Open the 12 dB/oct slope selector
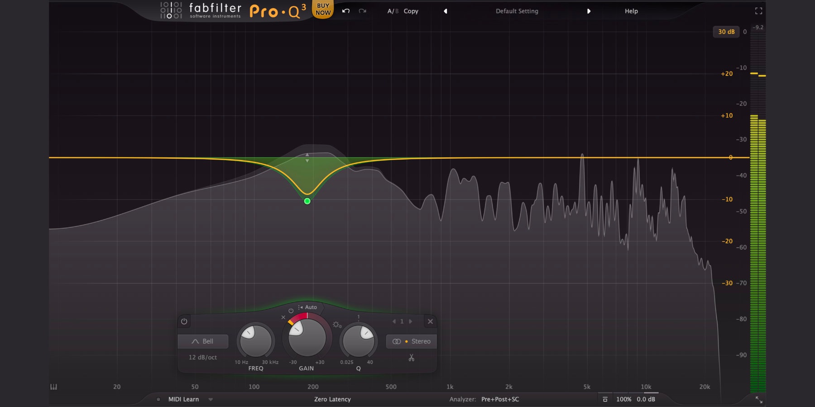Image resolution: width=815 pixels, height=407 pixels. pos(203,357)
